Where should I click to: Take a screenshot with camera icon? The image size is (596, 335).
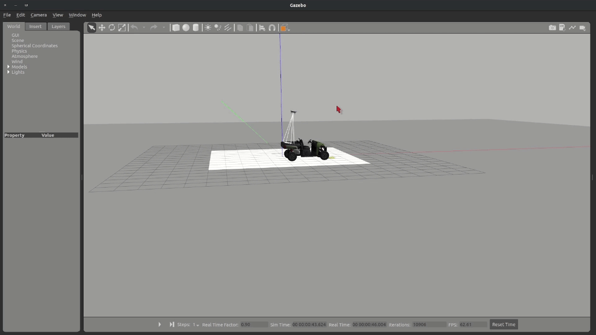[x=552, y=28]
